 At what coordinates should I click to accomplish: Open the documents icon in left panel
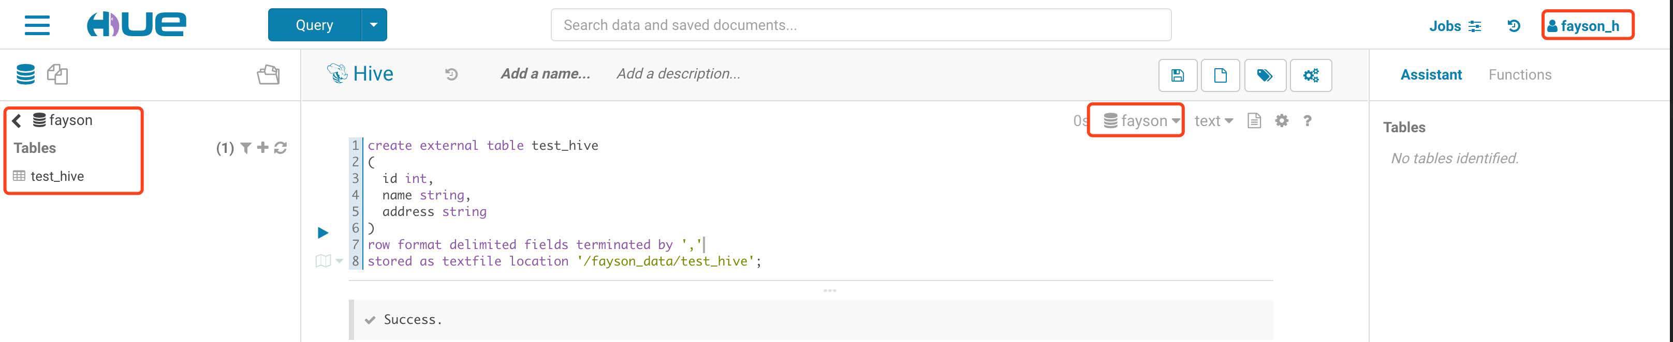58,74
